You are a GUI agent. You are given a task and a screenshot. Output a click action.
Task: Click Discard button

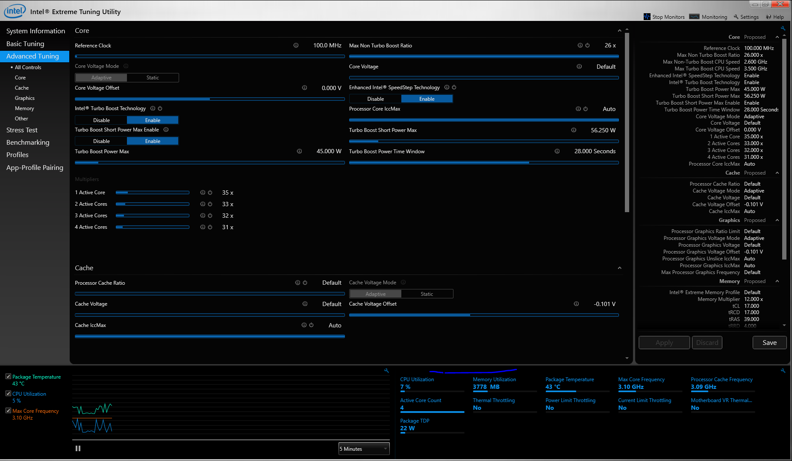point(707,343)
